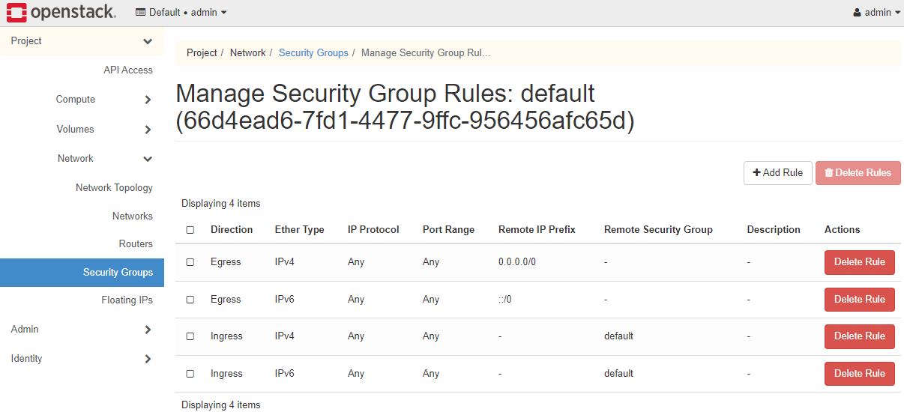Select the Ingress IPv6 rule checkbox
Viewport: 904px width, 412px height.
pos(190,374)
